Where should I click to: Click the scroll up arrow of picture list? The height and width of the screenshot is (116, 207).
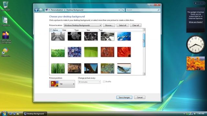(144, 30)
